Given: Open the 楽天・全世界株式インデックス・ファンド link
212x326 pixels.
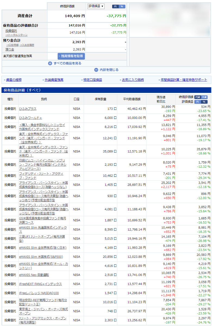Looking at the screenshot, I should (43, 138).
